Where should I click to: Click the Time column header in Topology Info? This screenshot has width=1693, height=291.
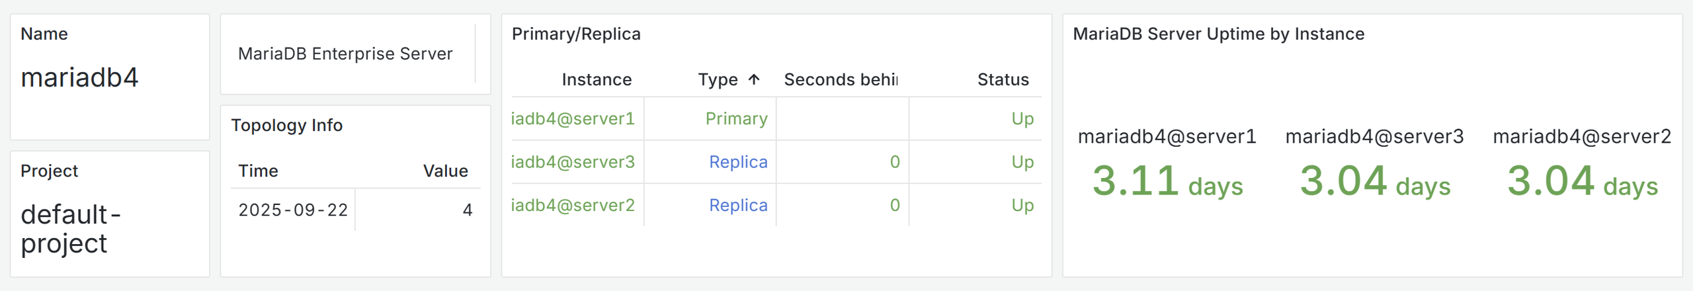[x=258, y=171]
